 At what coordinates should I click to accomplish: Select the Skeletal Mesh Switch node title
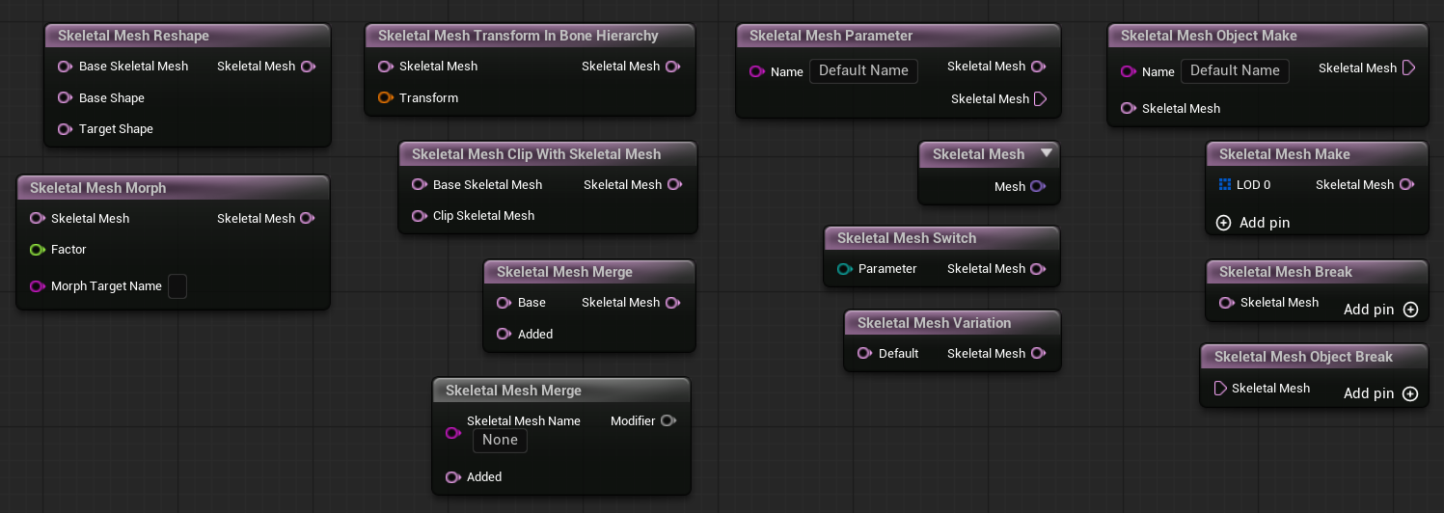[907, 238]
